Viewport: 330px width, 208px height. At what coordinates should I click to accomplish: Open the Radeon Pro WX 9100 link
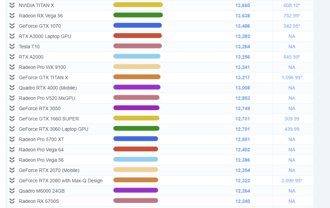42,67
